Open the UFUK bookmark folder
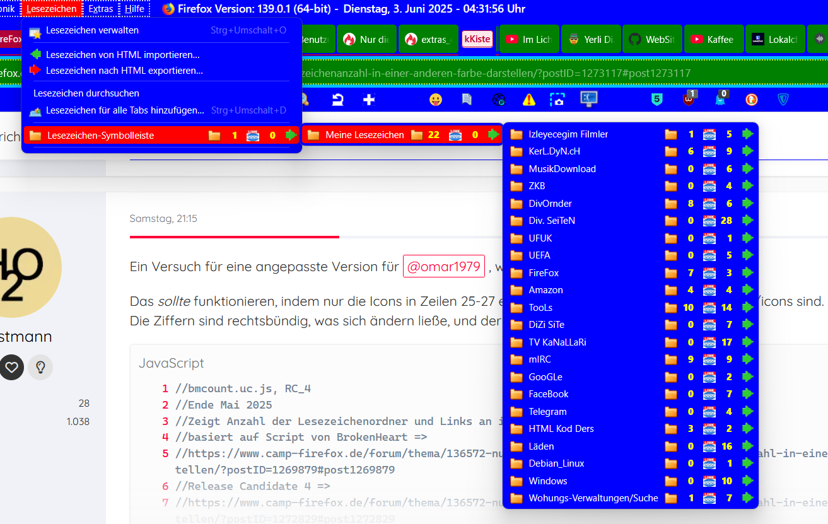Screen dimensions: 828x524 pyautogui.click(x=631, y=238)
